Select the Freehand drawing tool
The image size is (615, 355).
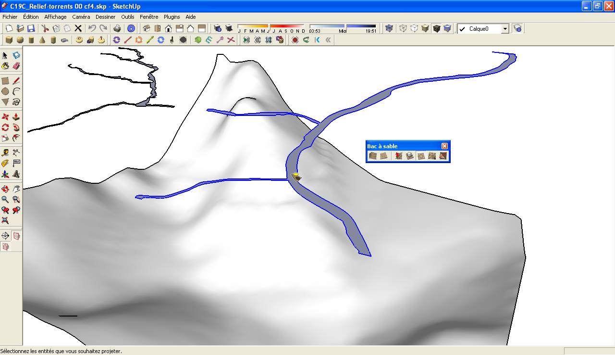[x=16, y=102]
